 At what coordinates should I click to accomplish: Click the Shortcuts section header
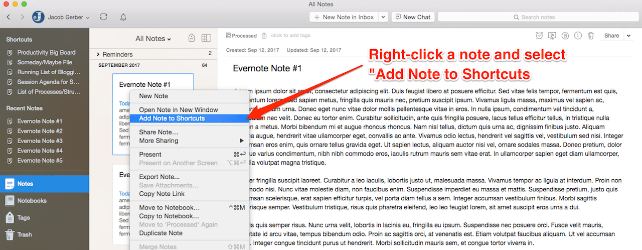click(19, 39)
